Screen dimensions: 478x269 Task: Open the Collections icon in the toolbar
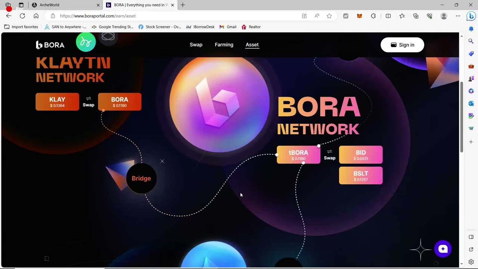(416, 16)
